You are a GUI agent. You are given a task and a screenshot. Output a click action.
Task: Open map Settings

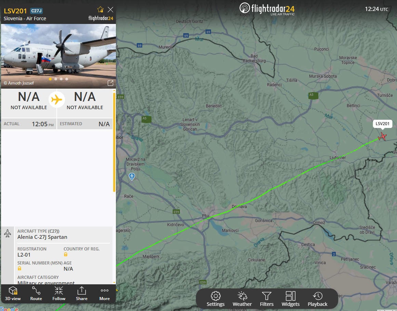click(215, 299)
